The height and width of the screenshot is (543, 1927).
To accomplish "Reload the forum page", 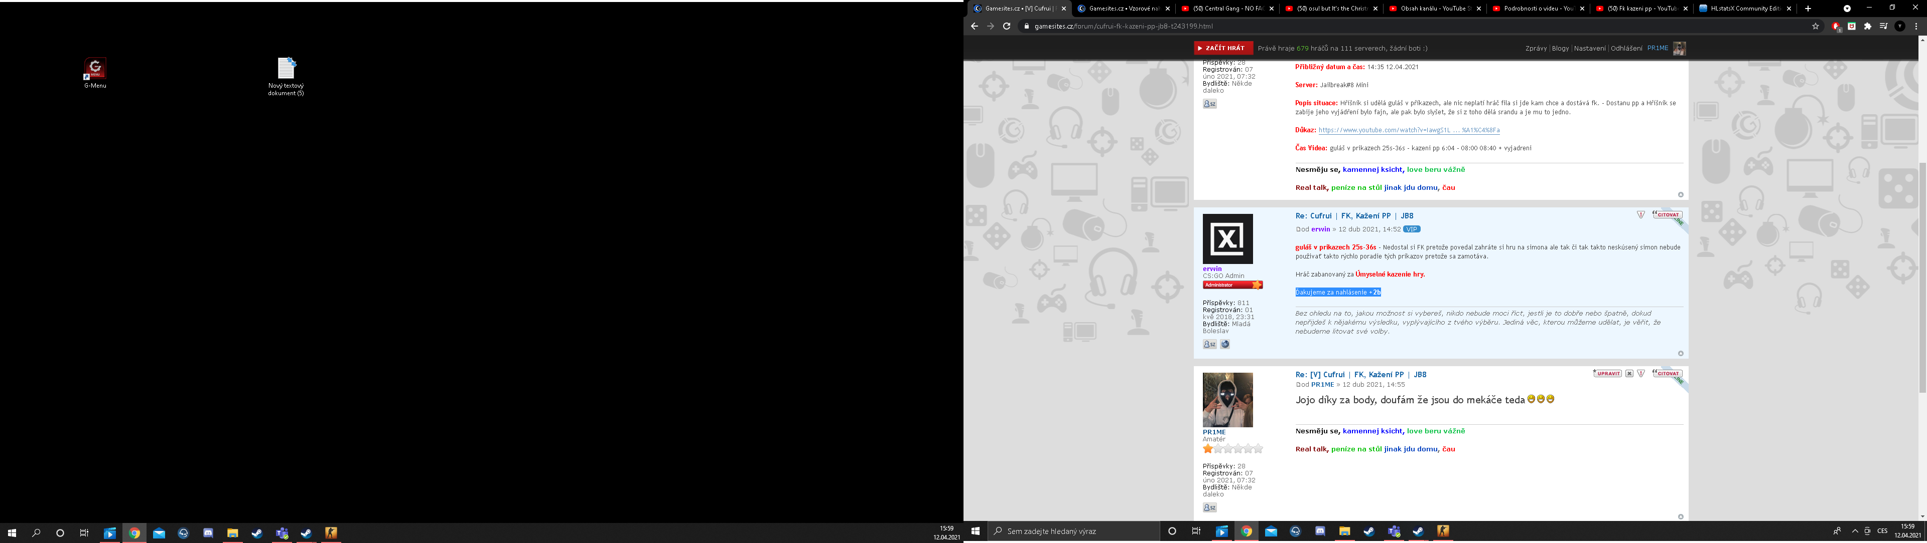I will tap(1007, 26).
